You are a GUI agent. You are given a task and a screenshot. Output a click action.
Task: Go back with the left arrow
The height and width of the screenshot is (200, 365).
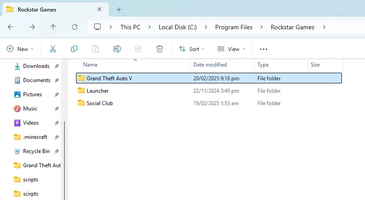11,27
